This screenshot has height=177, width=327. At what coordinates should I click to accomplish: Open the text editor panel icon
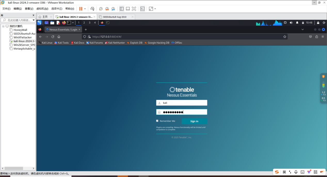pos(58,23)
